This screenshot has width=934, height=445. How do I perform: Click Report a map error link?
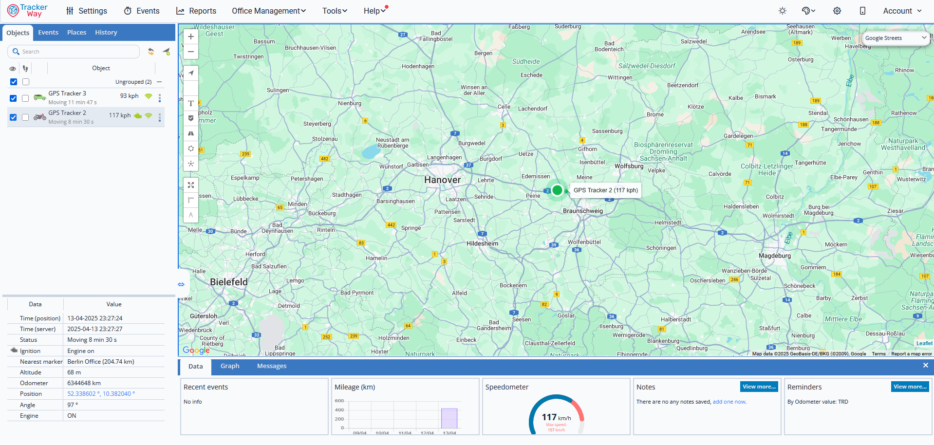pyautogui.click(x=912, y=354)
